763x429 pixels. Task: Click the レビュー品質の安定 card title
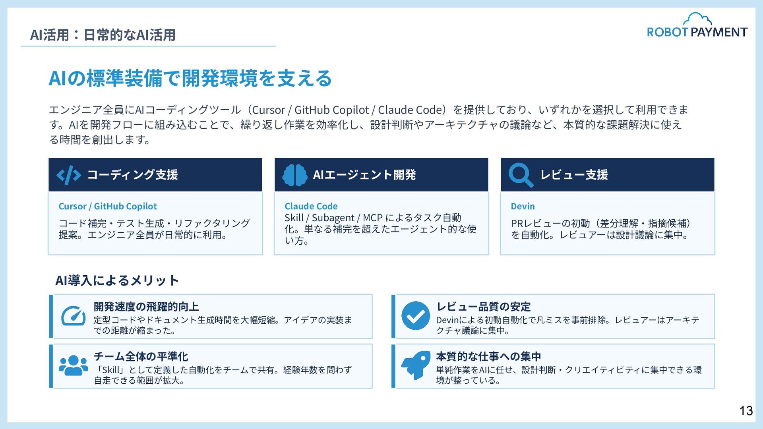[x=483, y=307]
